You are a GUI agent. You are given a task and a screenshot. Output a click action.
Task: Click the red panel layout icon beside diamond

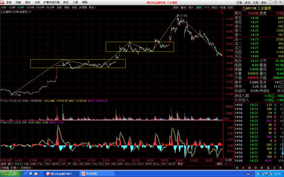221,12
